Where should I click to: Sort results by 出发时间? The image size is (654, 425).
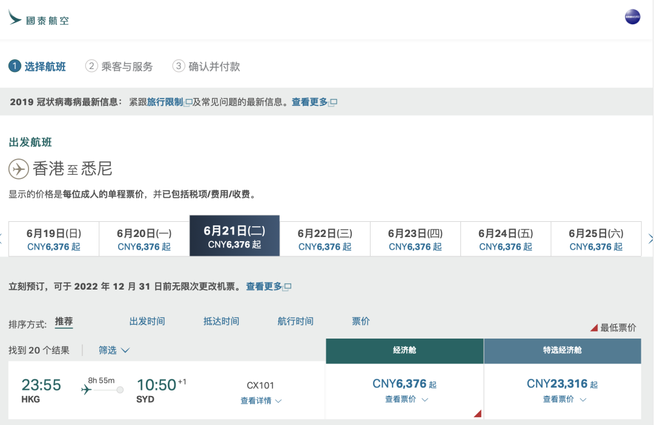[x=146, y=322]
